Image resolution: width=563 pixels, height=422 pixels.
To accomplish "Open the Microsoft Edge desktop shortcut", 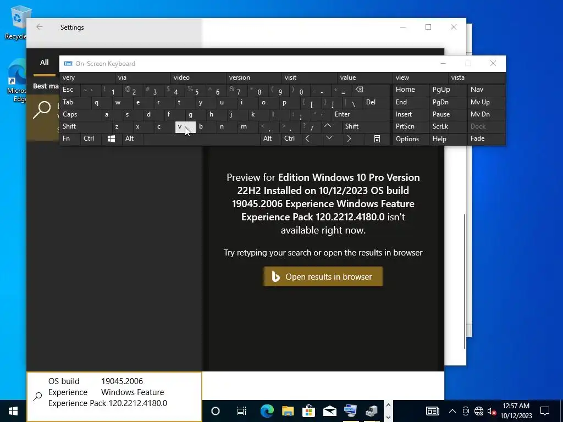I will coord(16,81).
